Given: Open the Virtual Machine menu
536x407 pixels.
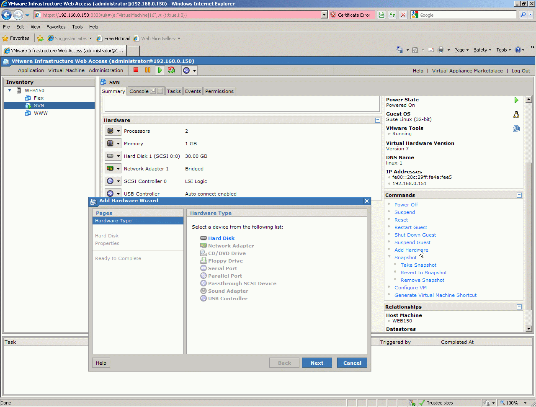Looking at the screenshot, I should tap(66, 70).
